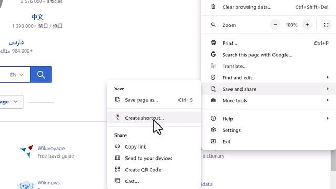Click the zoom in plus button
336x189 pixels.
click(307, 25)
